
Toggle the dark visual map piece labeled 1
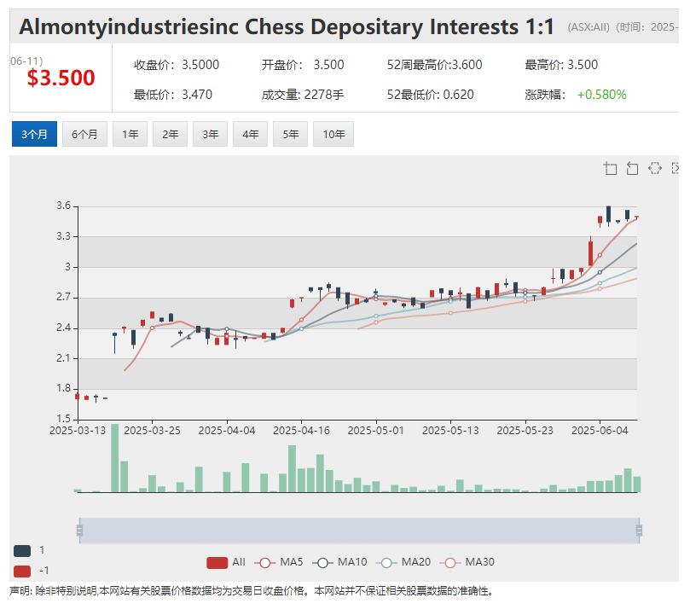22,550
